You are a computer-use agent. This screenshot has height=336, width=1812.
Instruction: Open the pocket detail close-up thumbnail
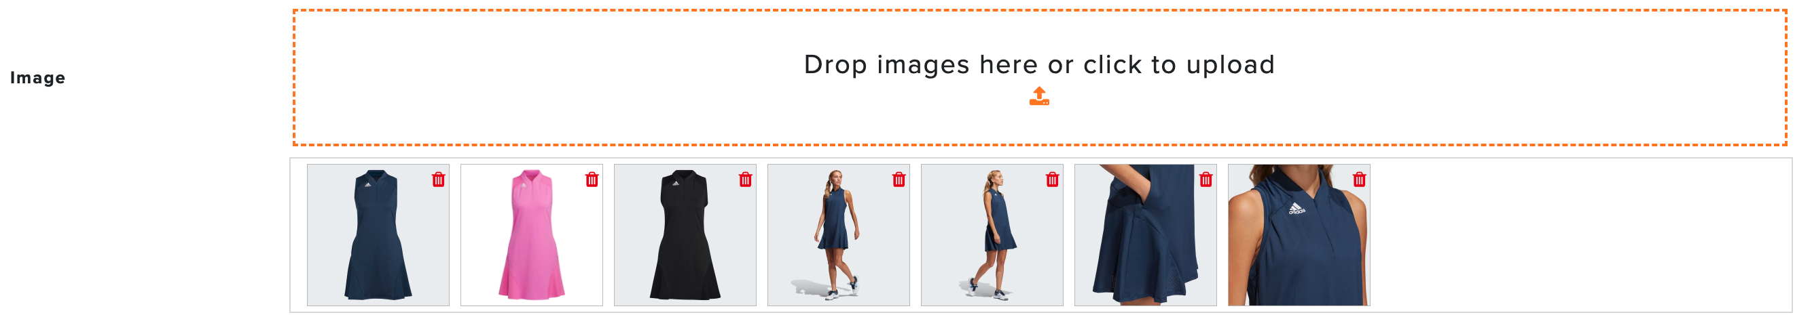click(x=1144, y=235)
